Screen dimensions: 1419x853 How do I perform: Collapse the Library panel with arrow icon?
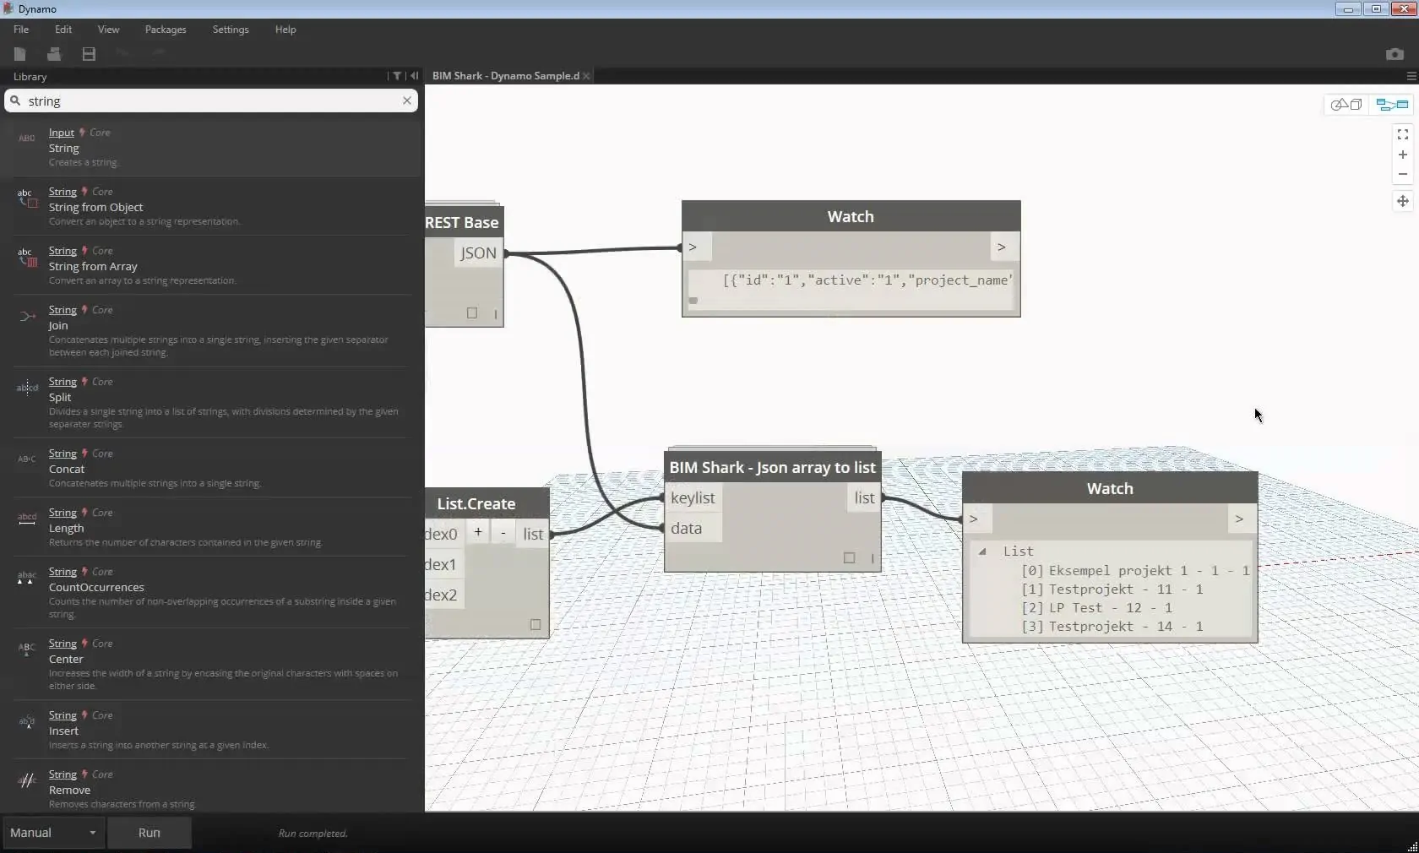[x=415, y=76]
